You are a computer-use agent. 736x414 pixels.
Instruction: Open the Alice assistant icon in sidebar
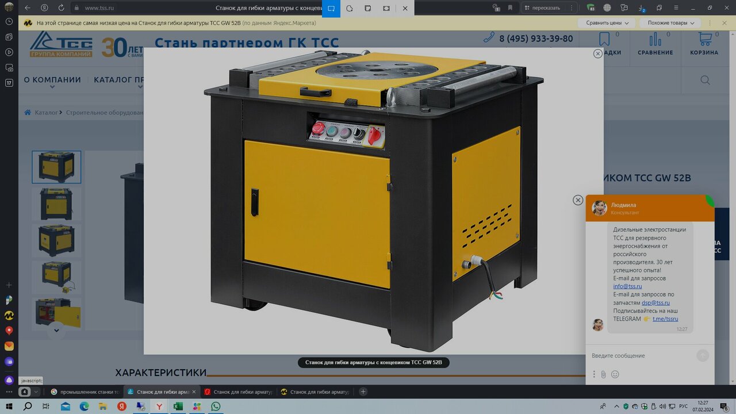point(9,380)
